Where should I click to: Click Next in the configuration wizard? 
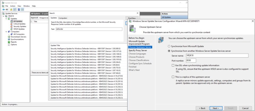pos(216,108)
